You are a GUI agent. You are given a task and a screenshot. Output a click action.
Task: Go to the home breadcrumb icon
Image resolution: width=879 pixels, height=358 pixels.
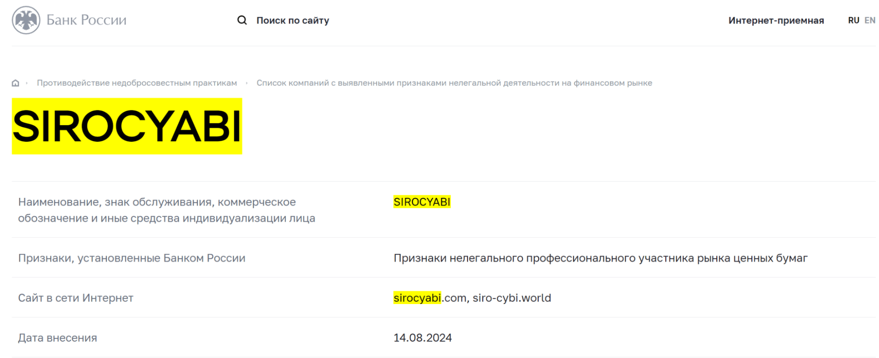pos(15,83)
